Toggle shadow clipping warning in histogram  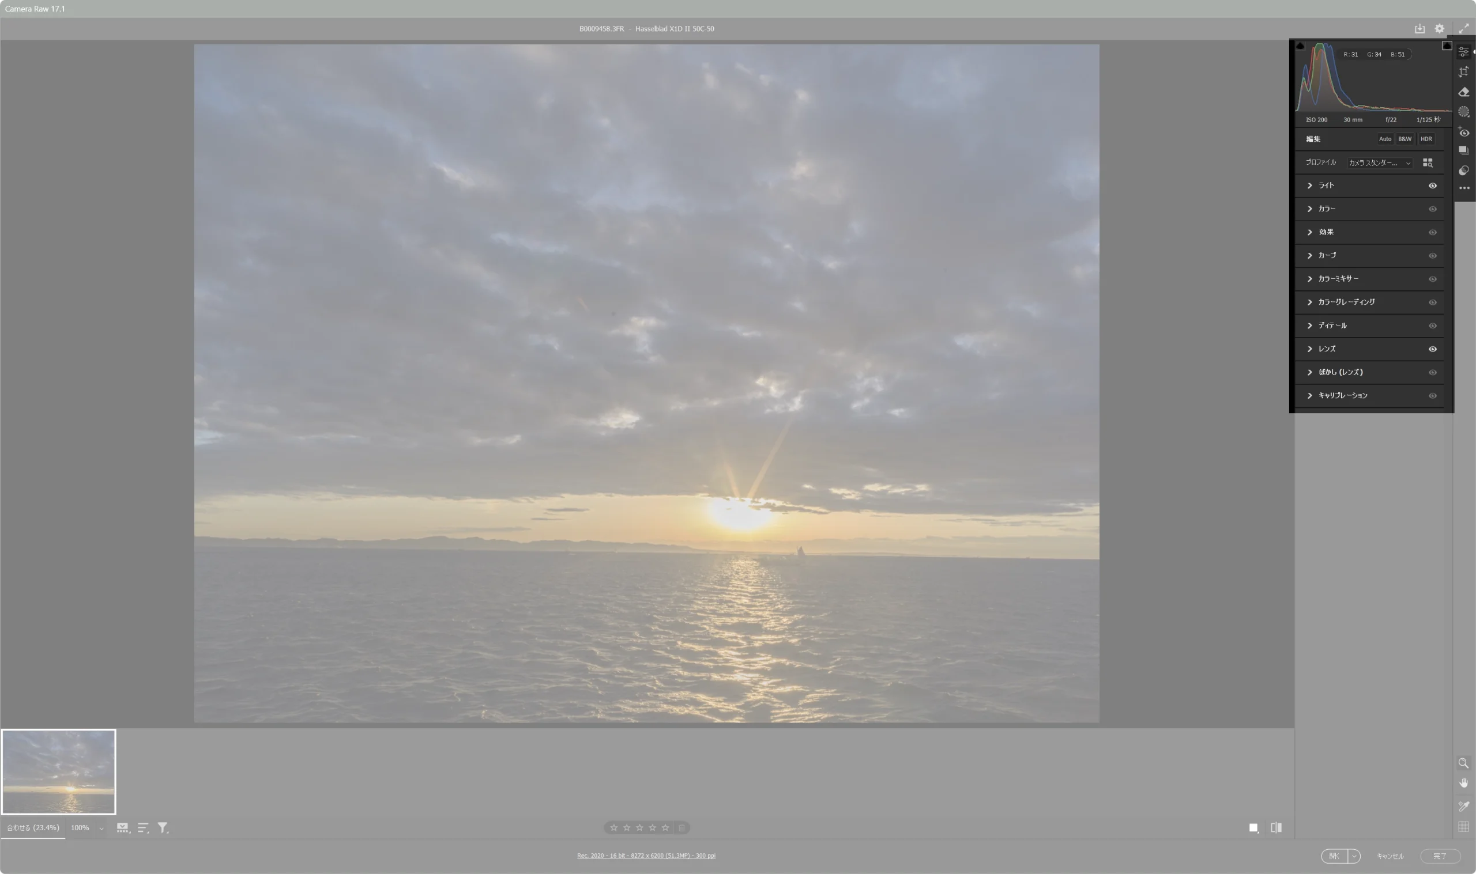point(1300,46)
